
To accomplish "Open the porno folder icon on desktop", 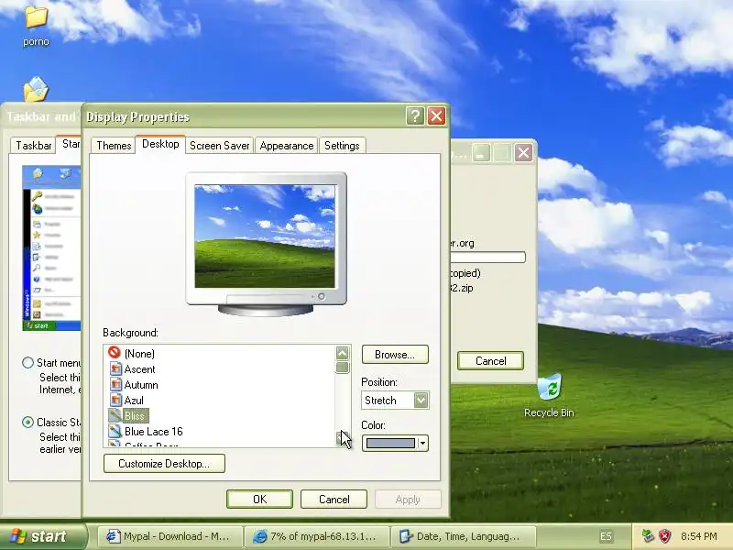I will [x=36, y=17].
